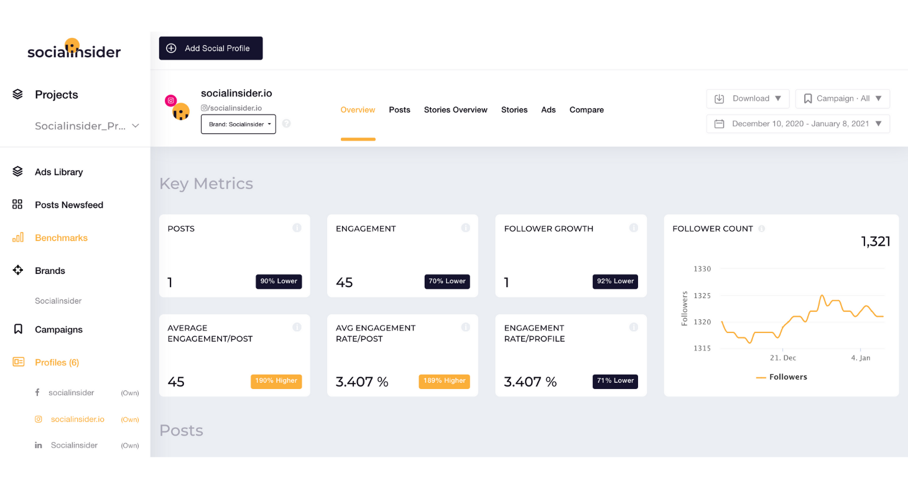
Task: Click the socialinsider.io profile avatar
Action: (181, 112)
